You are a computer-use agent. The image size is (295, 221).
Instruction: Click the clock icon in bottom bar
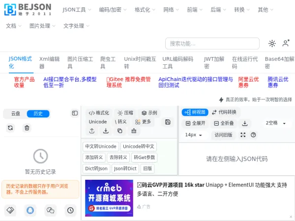(70, 210)
